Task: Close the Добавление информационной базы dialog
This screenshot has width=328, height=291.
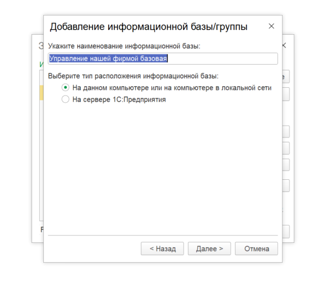Action: pos(271,26)
